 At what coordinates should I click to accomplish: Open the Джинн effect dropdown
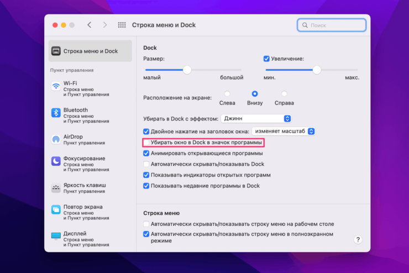(x=256, y=118)
